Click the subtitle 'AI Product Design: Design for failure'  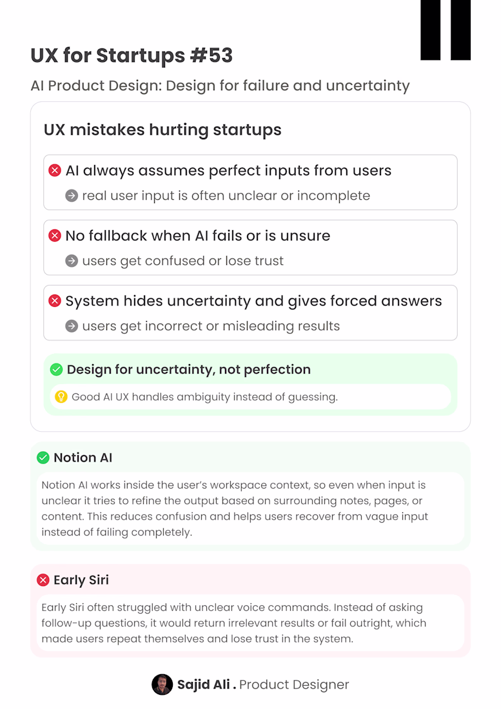(x=221, y=86)
